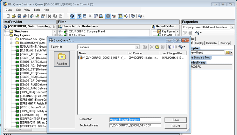This screenshot has width=237, height=135.
Task: Click the New Query blank page icon
Action: pyautogui.click(x=8, y=16)
